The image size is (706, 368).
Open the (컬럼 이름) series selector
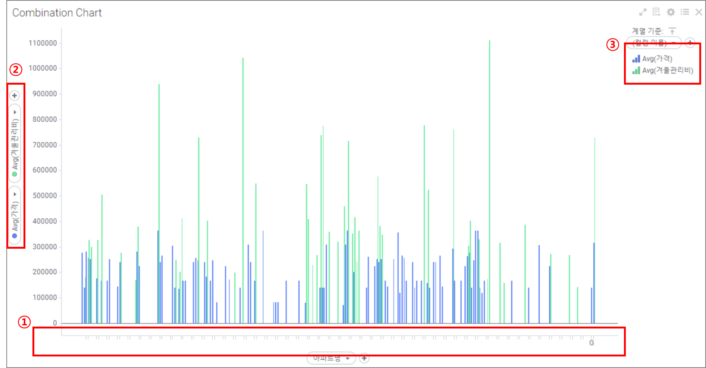pyautogui.click(x=654, y=43)
